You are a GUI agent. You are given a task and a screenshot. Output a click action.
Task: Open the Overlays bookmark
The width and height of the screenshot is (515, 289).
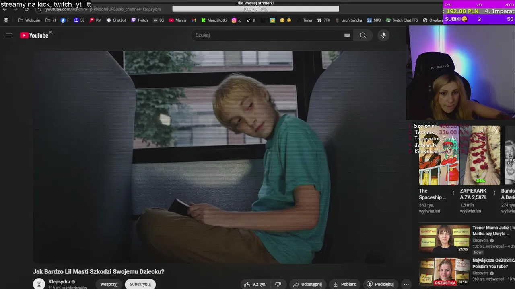[x=433, y=20]
